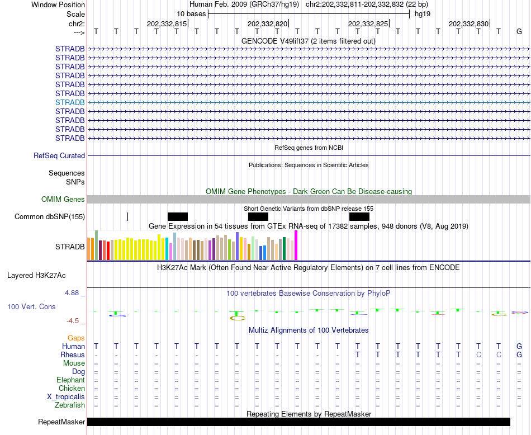Open 'Multiz Alignments of 100 Vertebrates' title
Image resolution: width=531 pixels, height=435 pixels.
pyautogui.click(x=309, y=330)
